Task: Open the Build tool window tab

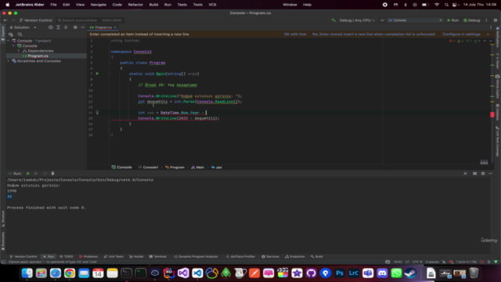Action: 317,256
